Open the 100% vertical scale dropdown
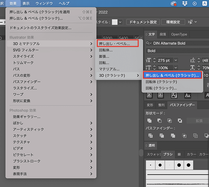This screenshot has height=187, width=209. coord(176,68)
